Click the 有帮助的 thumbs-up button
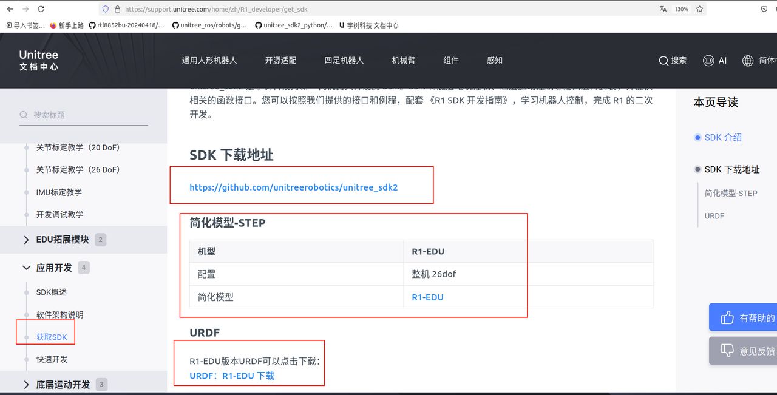 743,317
